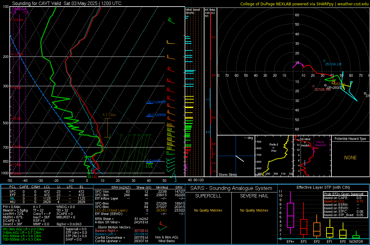The image size is (370, 245).
Task: Select the 251/34 LM hodograph label
Action: (333, 64)
